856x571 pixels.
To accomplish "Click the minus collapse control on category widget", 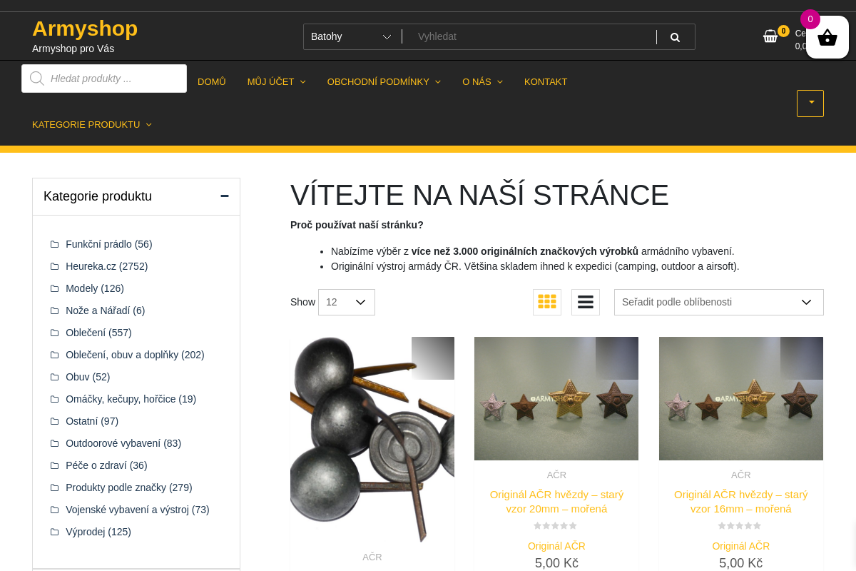I will tap(224, 195).
